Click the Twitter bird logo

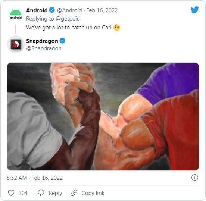click(194, 10)
